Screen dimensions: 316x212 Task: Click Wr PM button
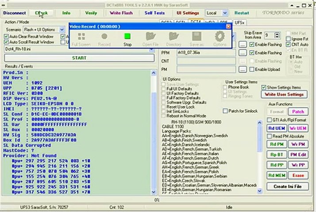[x=298, y=144]
